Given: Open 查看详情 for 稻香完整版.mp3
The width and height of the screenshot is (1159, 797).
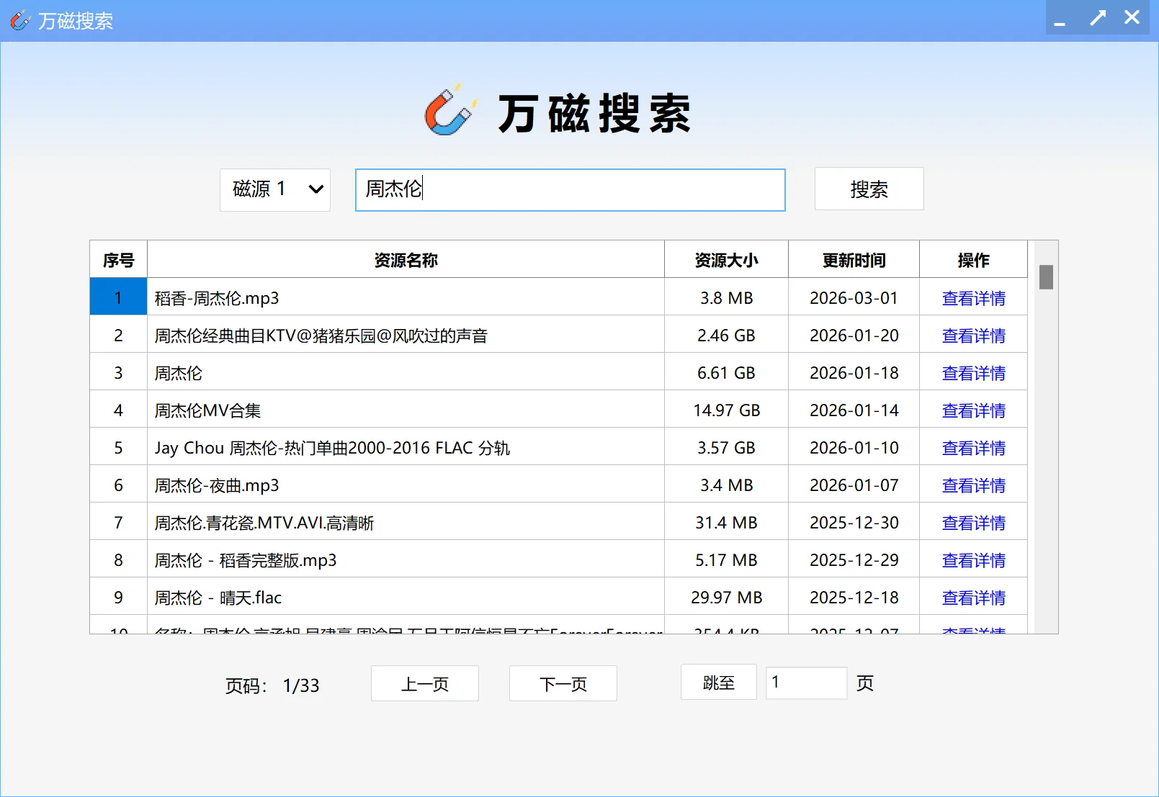Looking at the screenshot, I should pos(973,560).
